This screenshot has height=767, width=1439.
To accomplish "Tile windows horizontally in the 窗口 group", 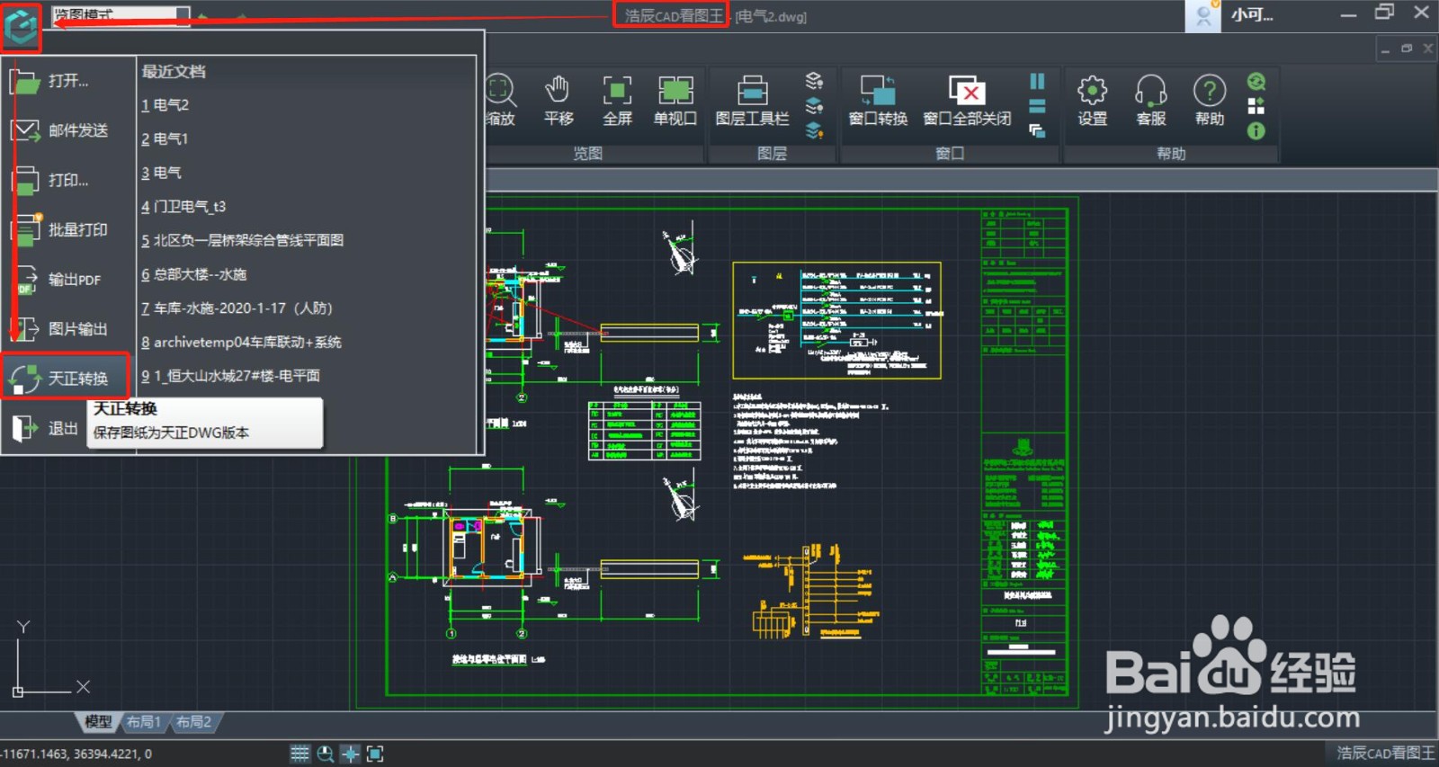I will click(x=1037, y=106).
